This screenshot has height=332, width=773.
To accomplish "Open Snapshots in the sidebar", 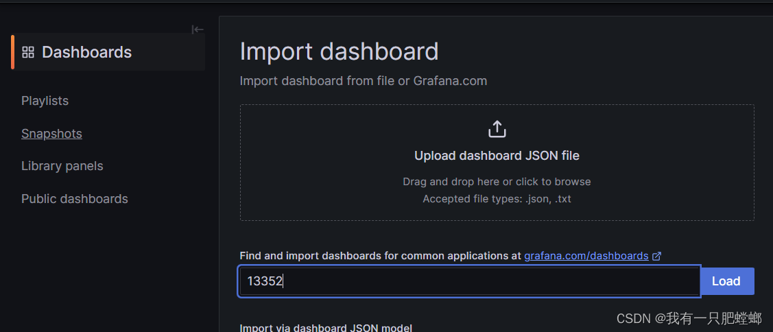I will point(51,134).
